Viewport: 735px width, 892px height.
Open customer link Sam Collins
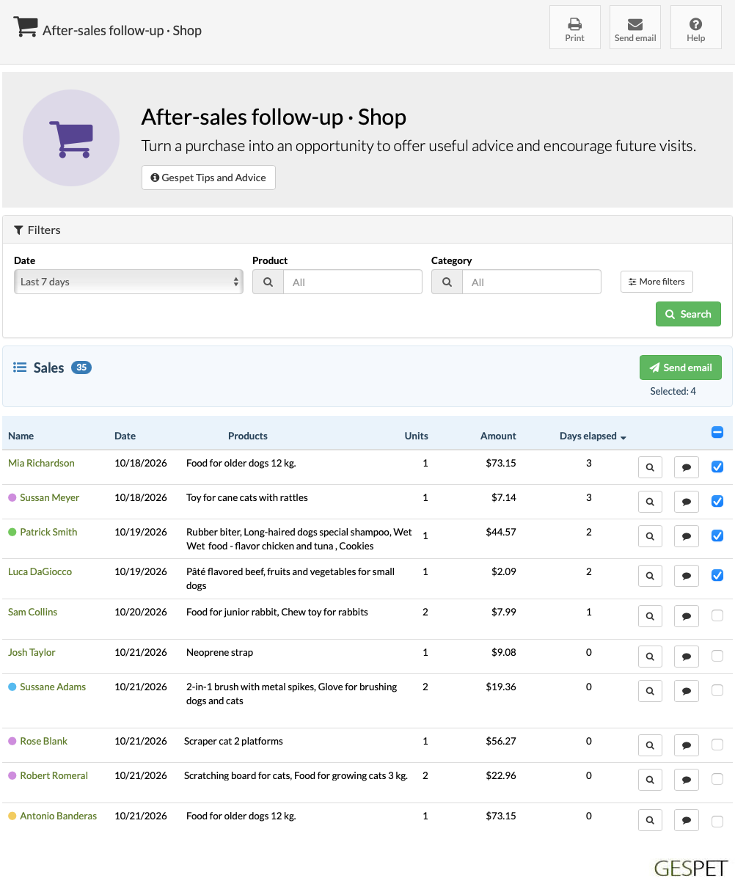[x=32, y=612]
